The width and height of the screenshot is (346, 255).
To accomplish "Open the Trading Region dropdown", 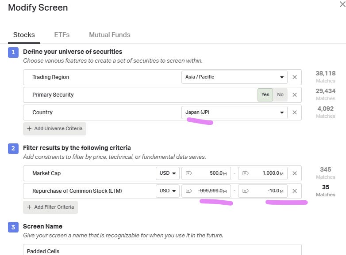I will (234, 77).
